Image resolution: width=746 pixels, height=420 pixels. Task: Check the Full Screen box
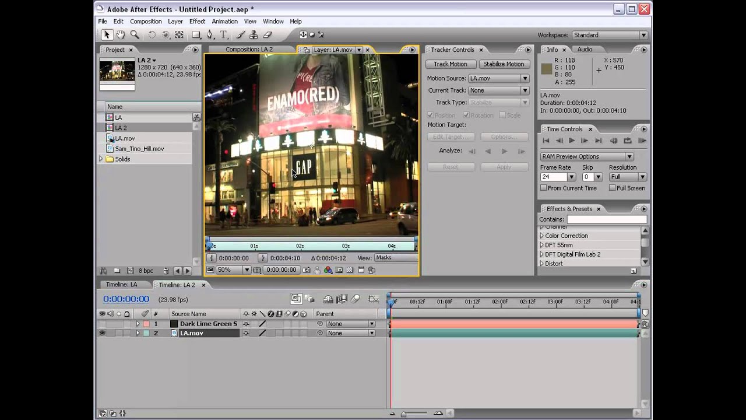point(613,188)
